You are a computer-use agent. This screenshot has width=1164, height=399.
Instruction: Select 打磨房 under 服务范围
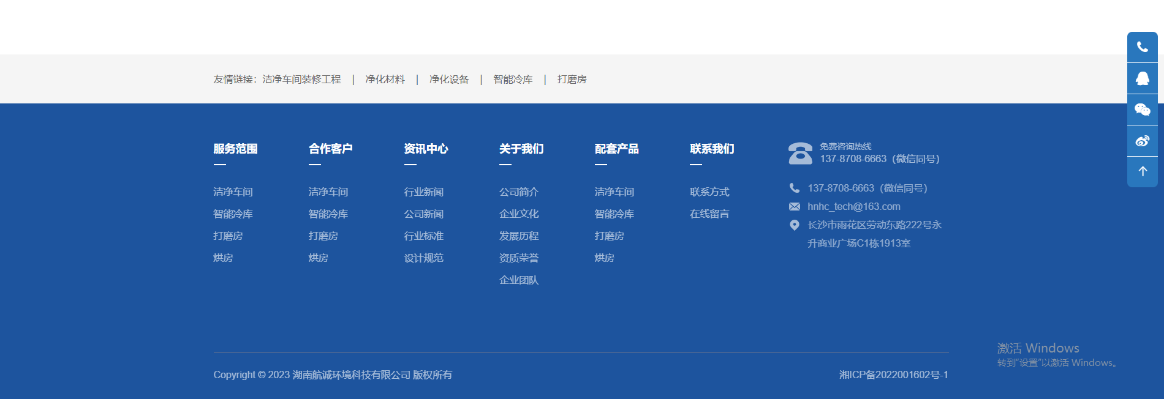tap(228, 236)
